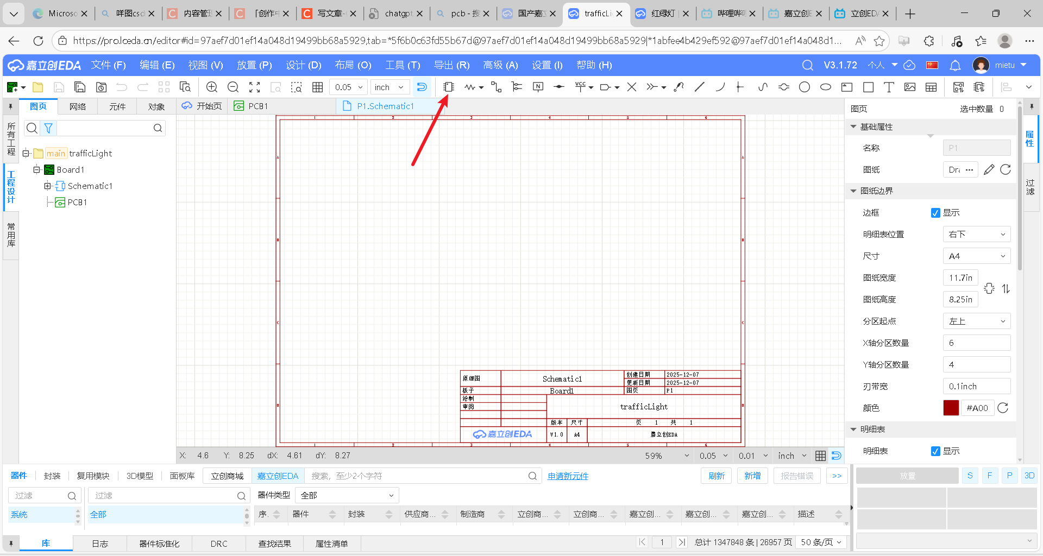Viewport: 1043px width, 556px height.
Task: Click the swap width-height arrows icon
Action: click(1006, 289)
